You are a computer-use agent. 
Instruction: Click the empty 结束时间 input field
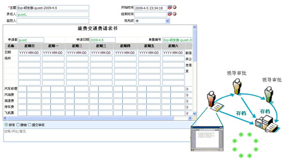tap(150, 14)
